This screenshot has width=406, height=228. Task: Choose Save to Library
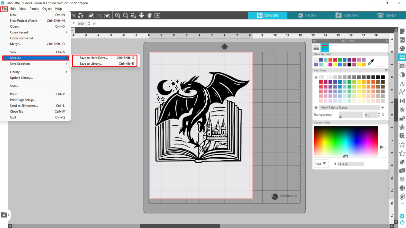click(105, 64)
